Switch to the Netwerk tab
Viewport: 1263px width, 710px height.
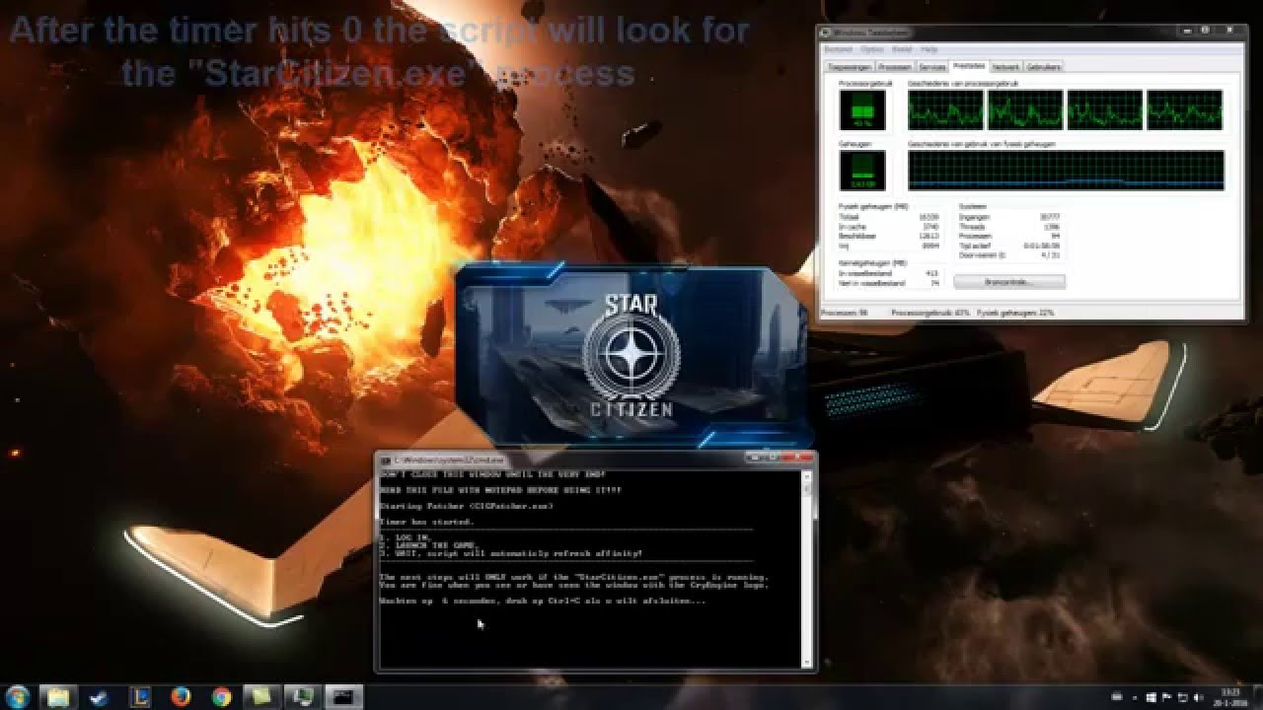pos(1006,67)
